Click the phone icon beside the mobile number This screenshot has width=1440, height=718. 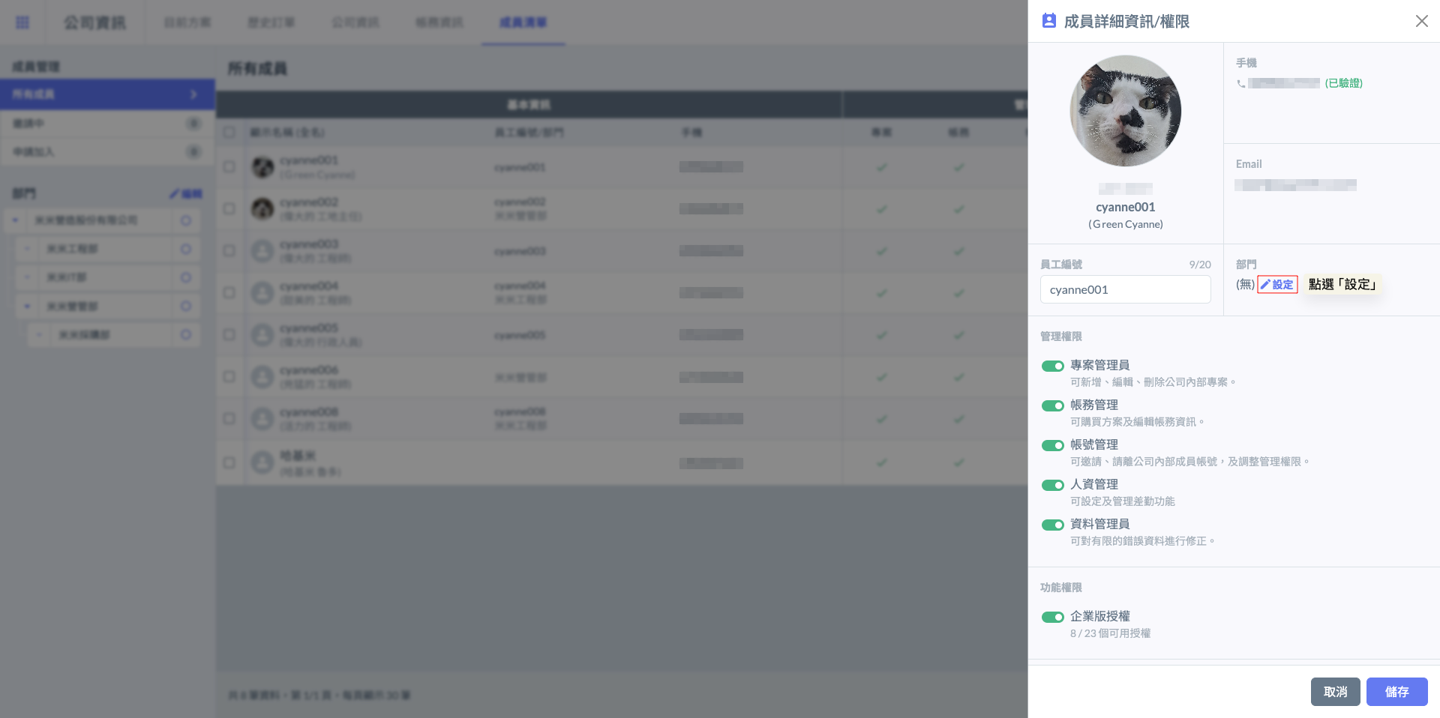tap(1240, 84)
